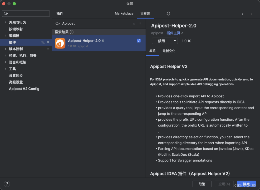Open help via the question mark icon
This screenshot has width=260, height=190.
7,184
